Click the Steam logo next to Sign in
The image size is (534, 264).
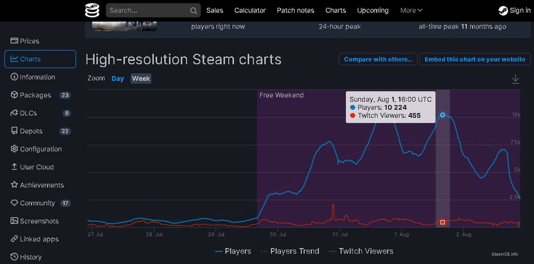[x=503, y=11]
